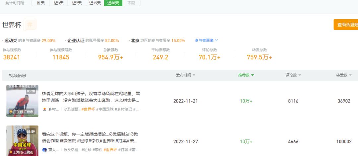Click the 视频信息 column header
The height and width of the screenshot is (156, 358).
[18, 75]
